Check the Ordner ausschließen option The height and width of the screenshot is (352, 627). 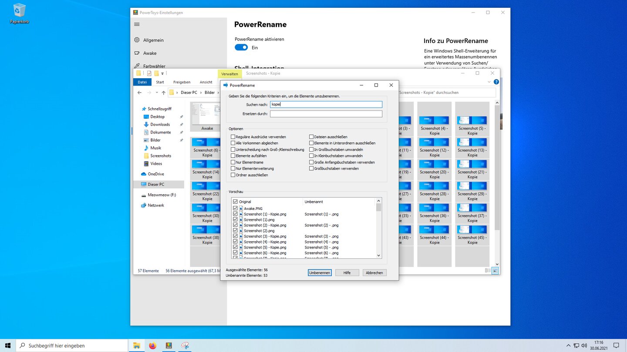tap(233, 175)
